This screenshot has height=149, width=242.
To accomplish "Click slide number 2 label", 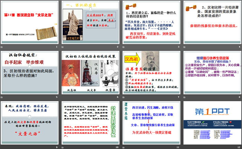I will click(x=118, y=47).
